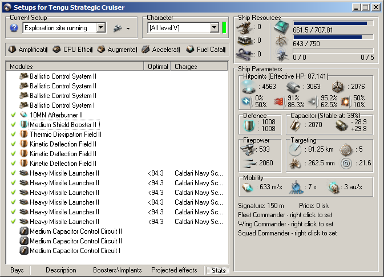Click the EM resistance icon

point(247,101)
